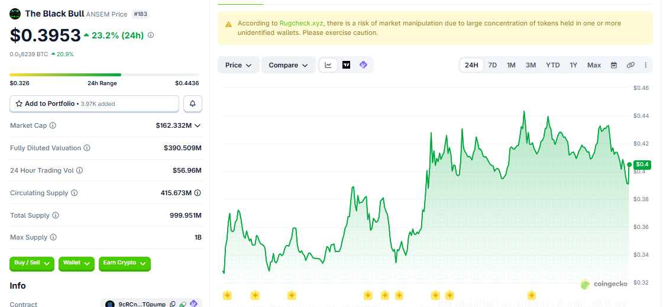
Task: Switch to the TradingView chart icon
Action: click(x=347, y=65)
